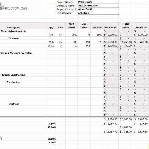The image size is (149, 149).
Task: Select the unit labor cell 150
Action: click(x=84, y=42)
